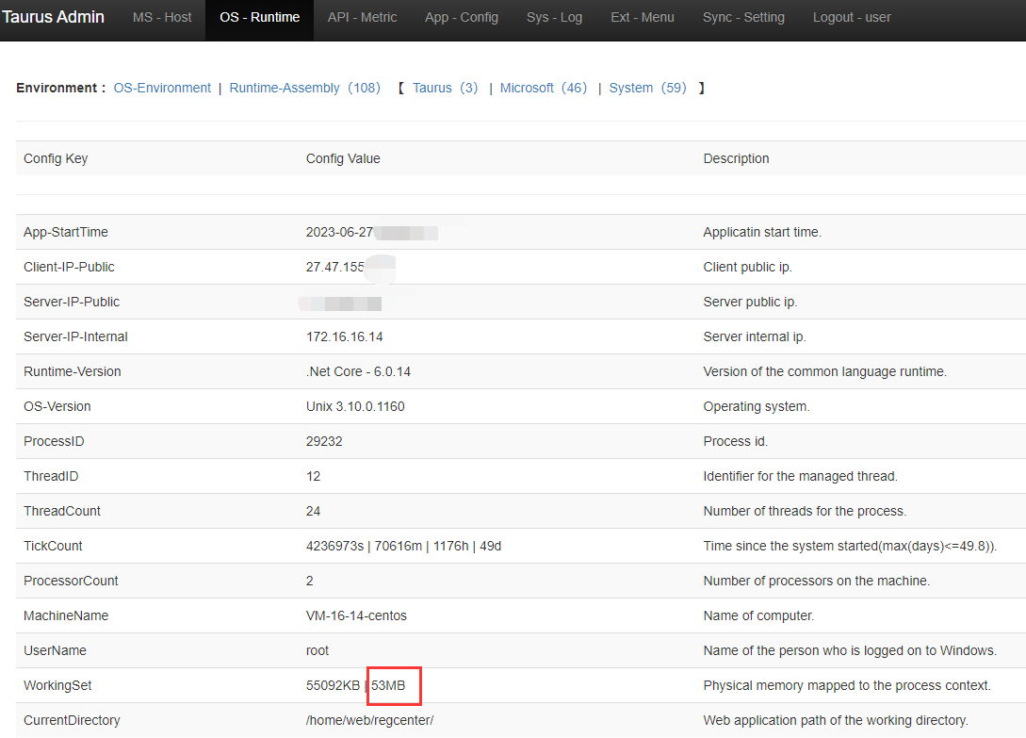Viewport: 1026px width, 738px height.
Task: Select the Config Value column header
Action: pos(343,158)
